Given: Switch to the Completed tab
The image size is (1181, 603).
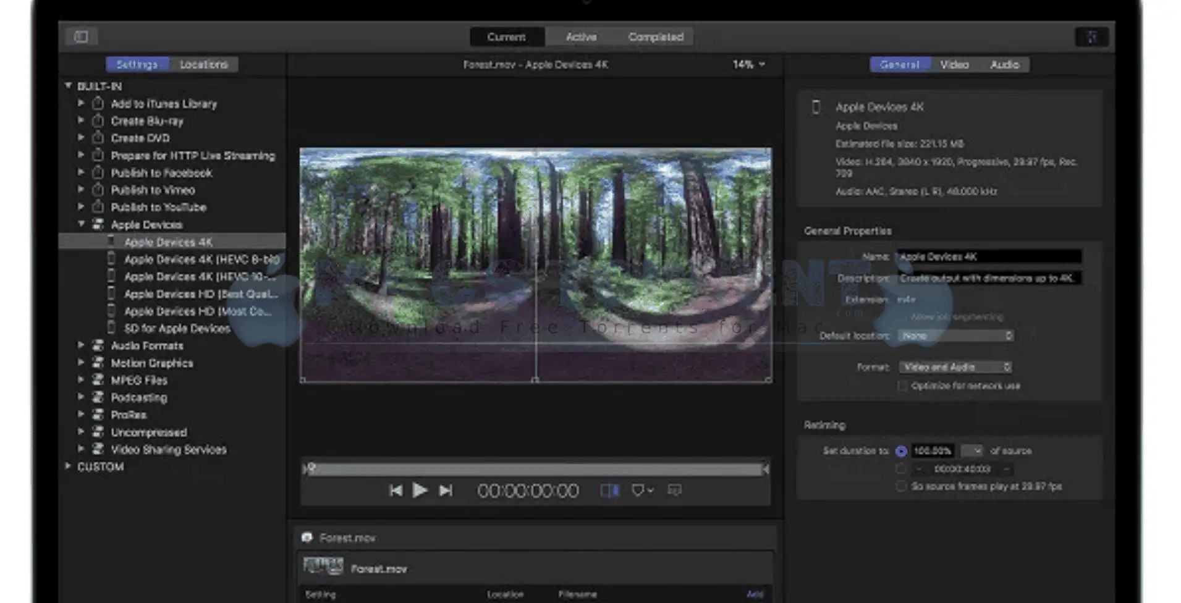Looking at the screenshot, I should click(656, 37).
